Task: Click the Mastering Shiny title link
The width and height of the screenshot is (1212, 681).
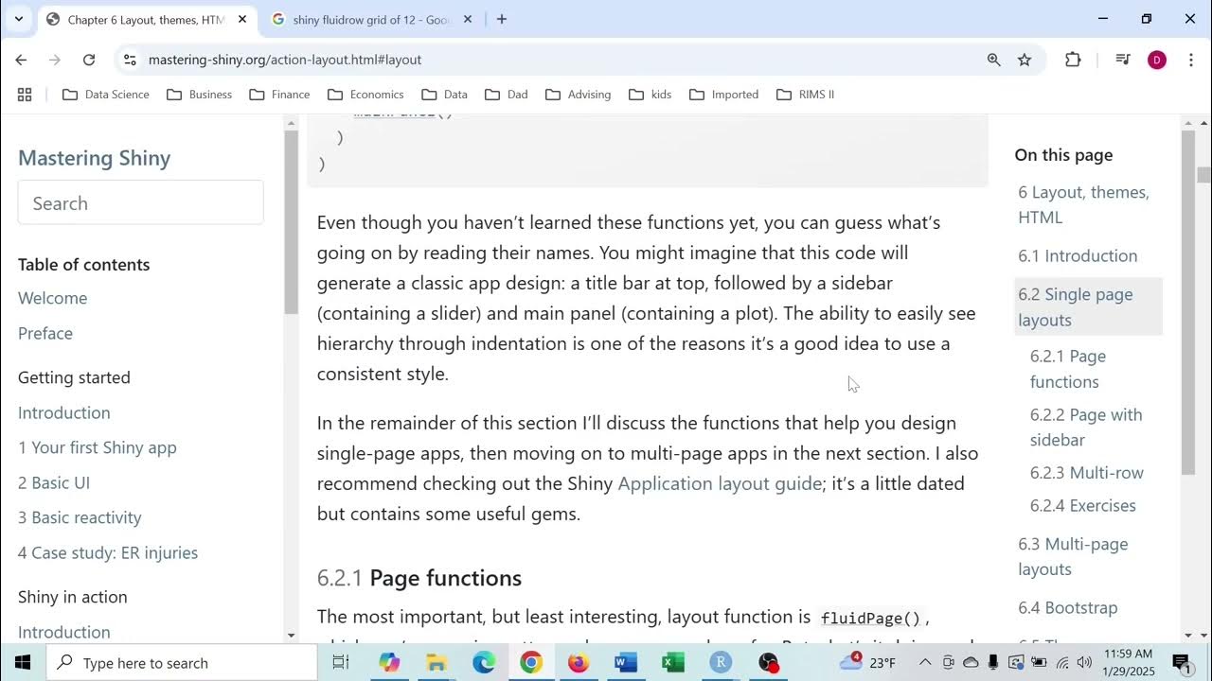Action: [94, 158]
